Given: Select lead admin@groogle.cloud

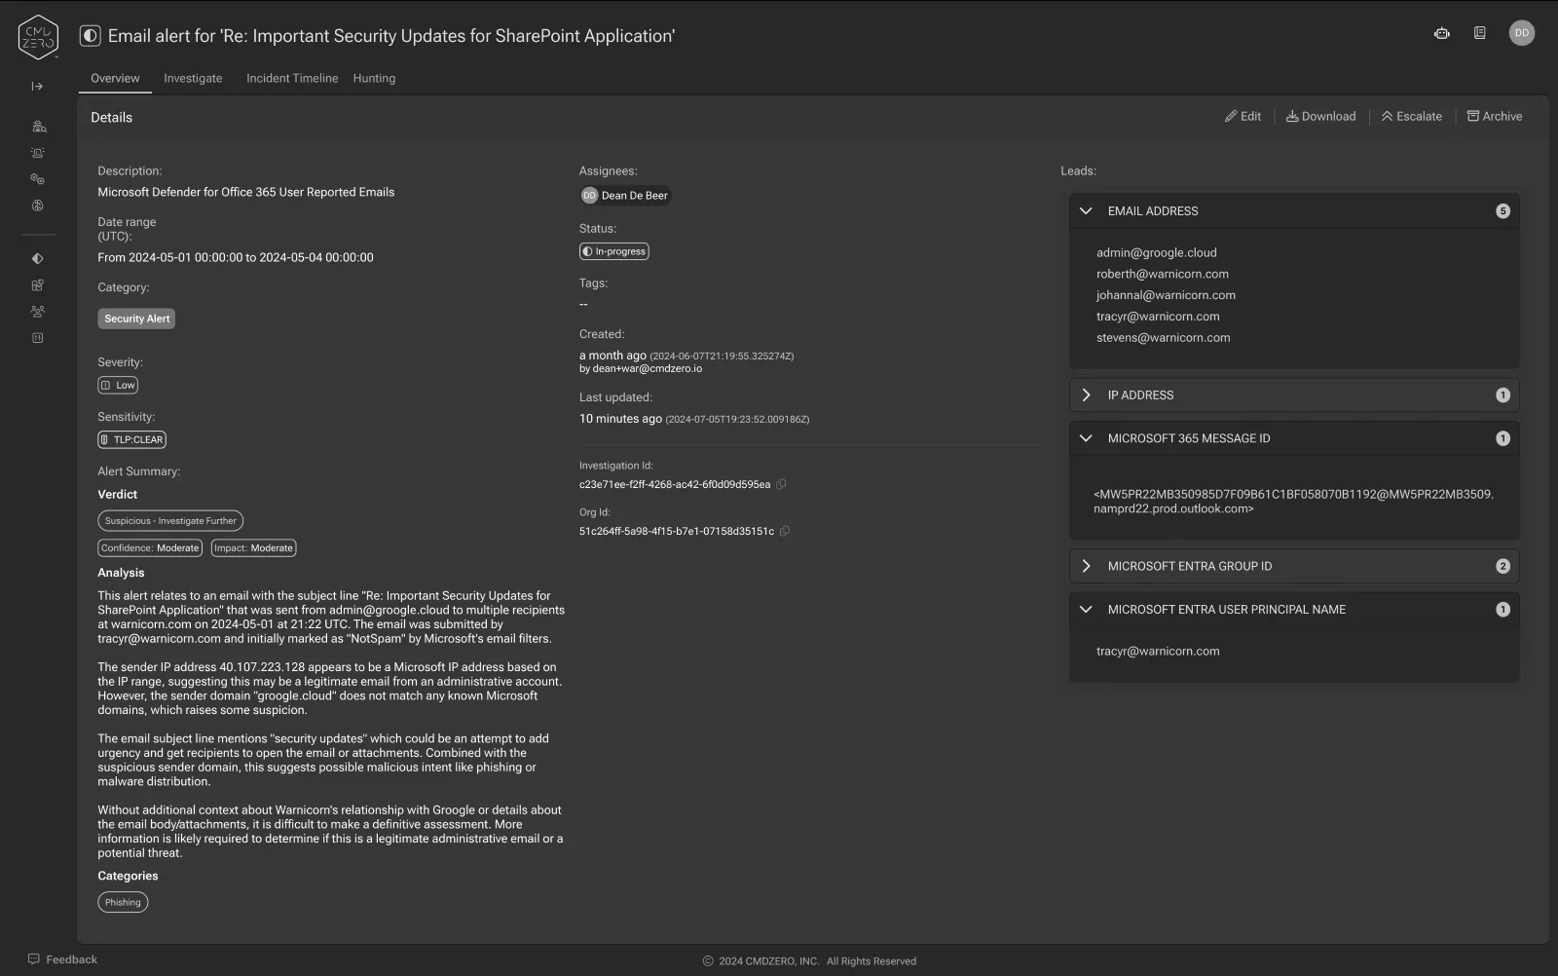Looking at the screenshot, I should tap(1156, 252).
